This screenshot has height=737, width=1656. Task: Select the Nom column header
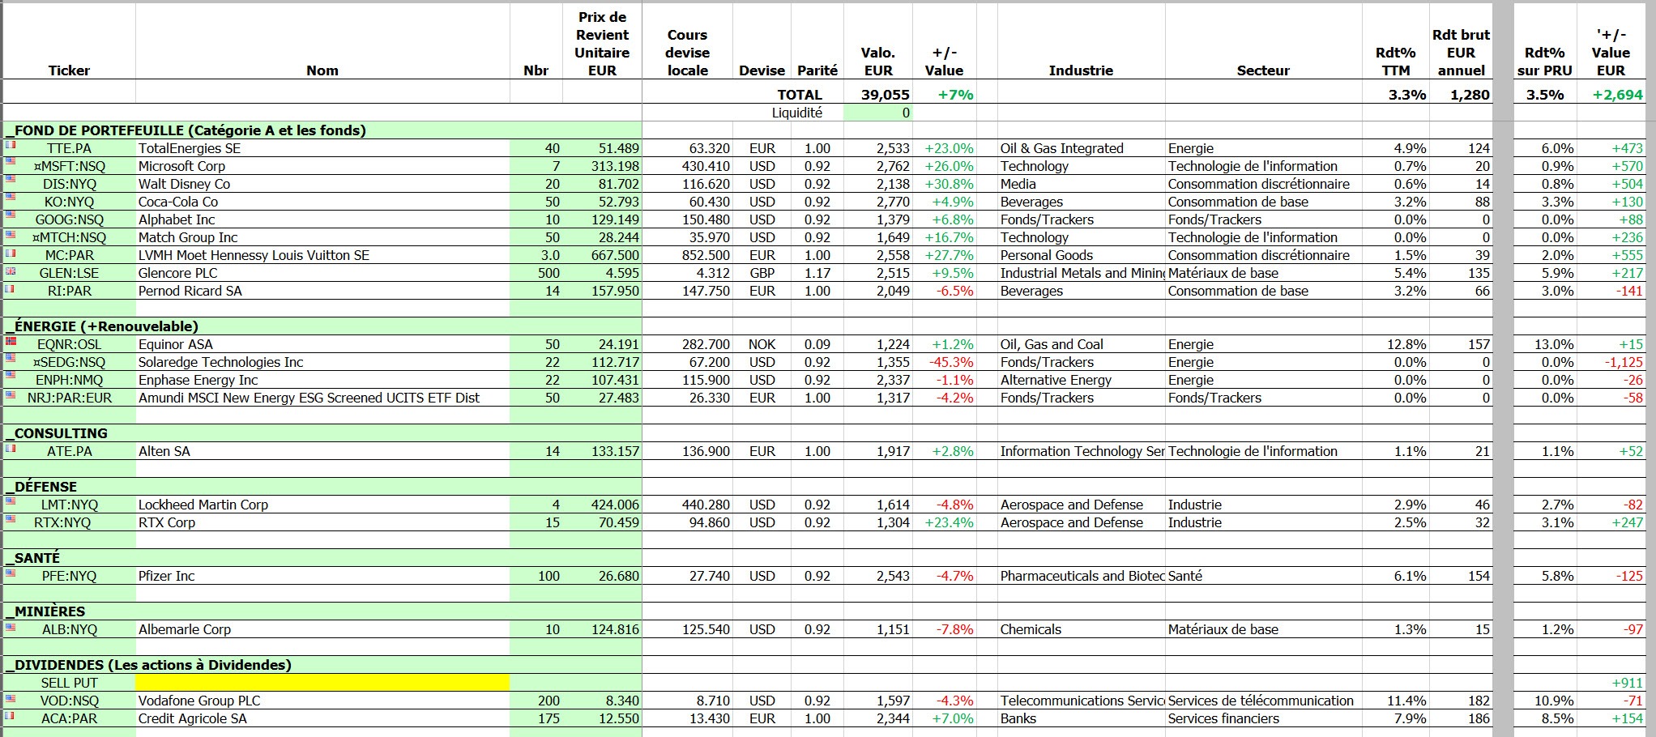(x=322, y=70)
